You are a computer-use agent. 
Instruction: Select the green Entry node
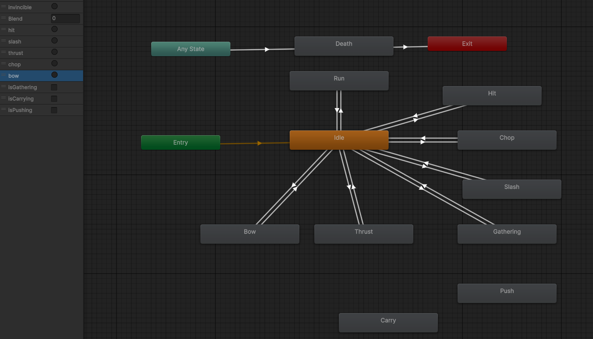[180, 143]
